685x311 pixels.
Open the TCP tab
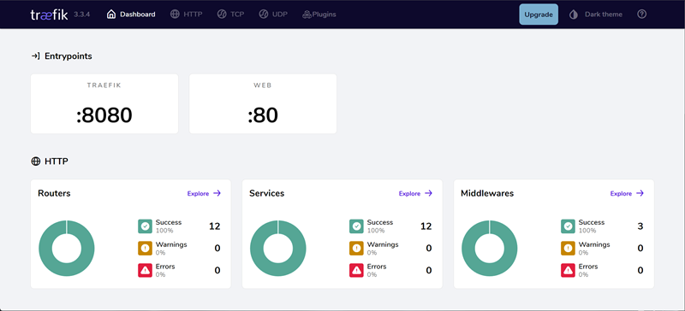(x=230, y=15)
